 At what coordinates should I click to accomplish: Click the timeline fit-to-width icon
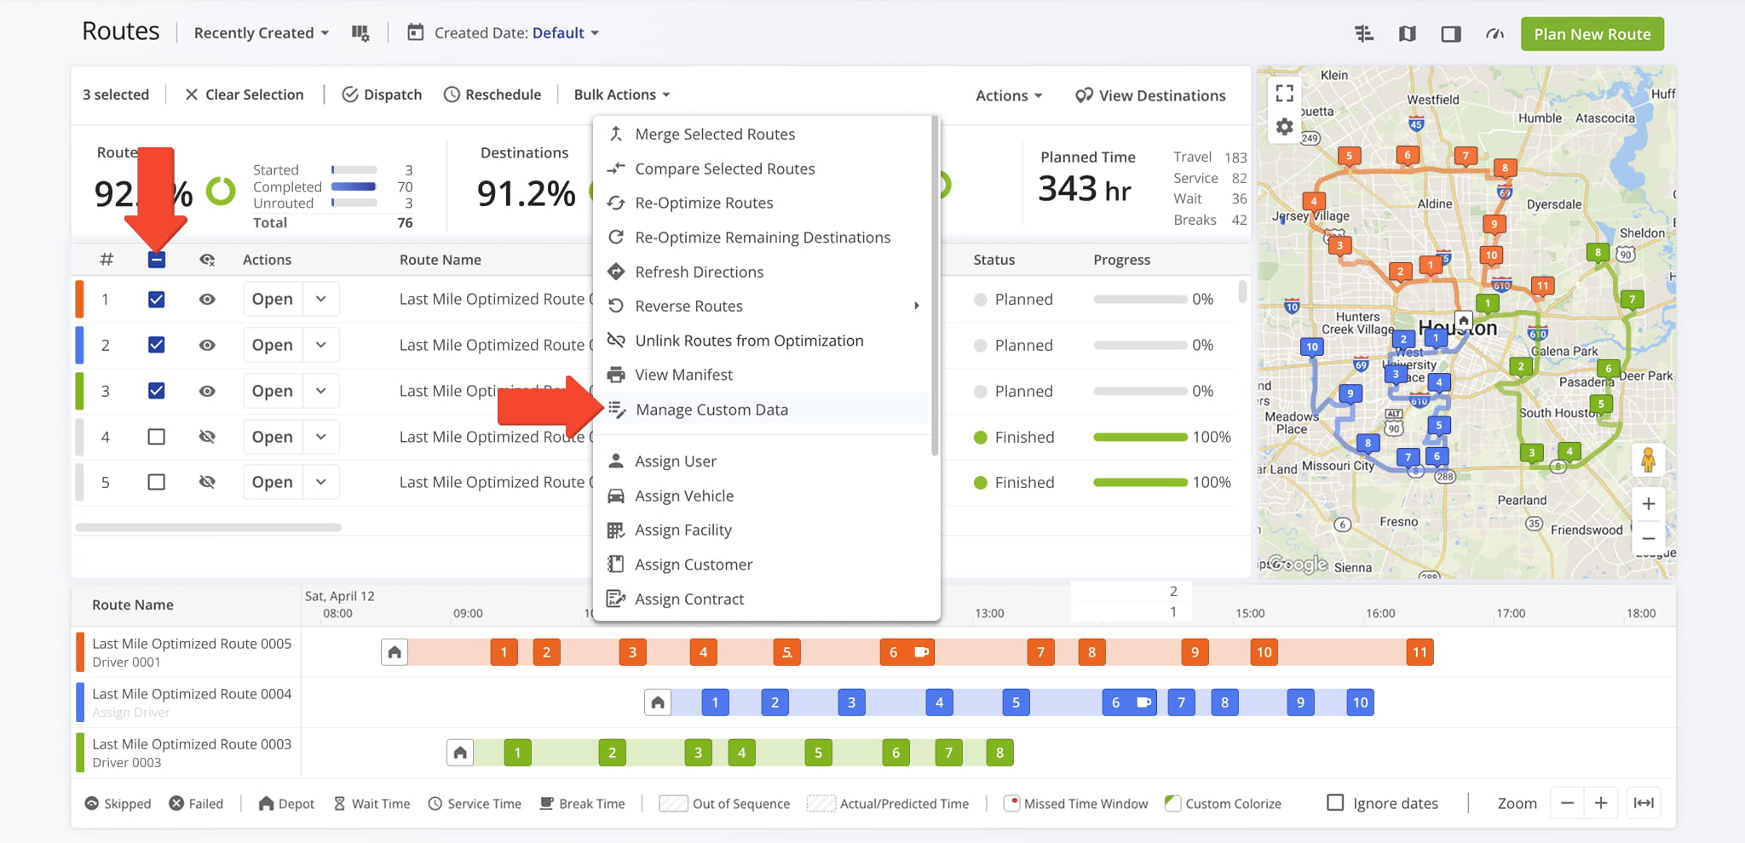1644,803
